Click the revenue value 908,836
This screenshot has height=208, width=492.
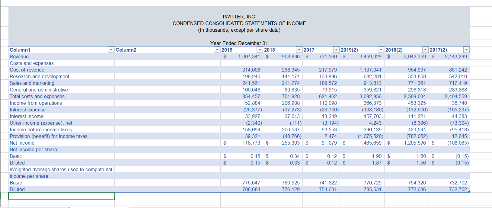tap(291, 56)
